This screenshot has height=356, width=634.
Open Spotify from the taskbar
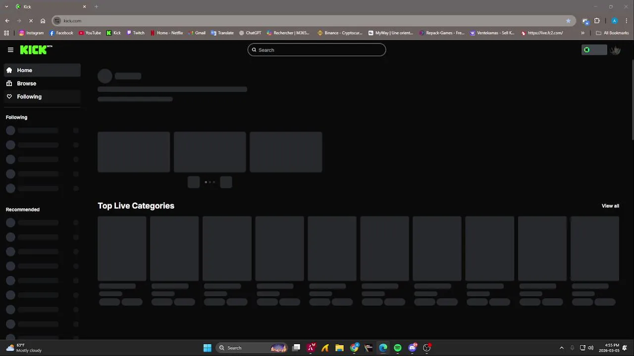398,348
